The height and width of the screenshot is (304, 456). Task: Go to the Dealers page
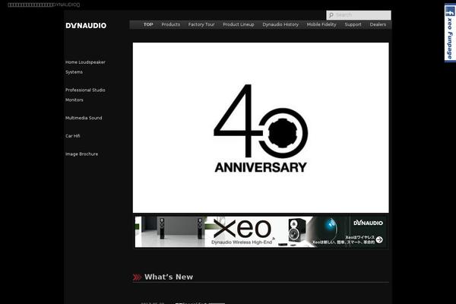click(x=378, y=24)
